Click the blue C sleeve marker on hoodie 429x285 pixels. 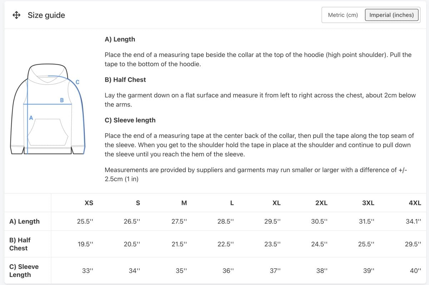(x=77, y=82)
